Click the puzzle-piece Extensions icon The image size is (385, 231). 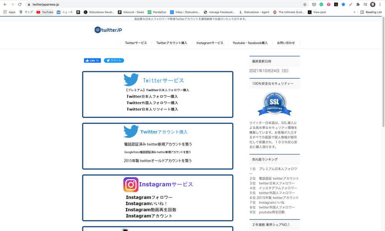tap(358, 5)
